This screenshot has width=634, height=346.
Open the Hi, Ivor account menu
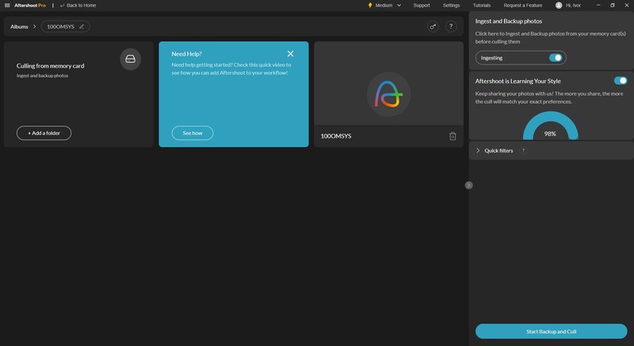[573, 6]
